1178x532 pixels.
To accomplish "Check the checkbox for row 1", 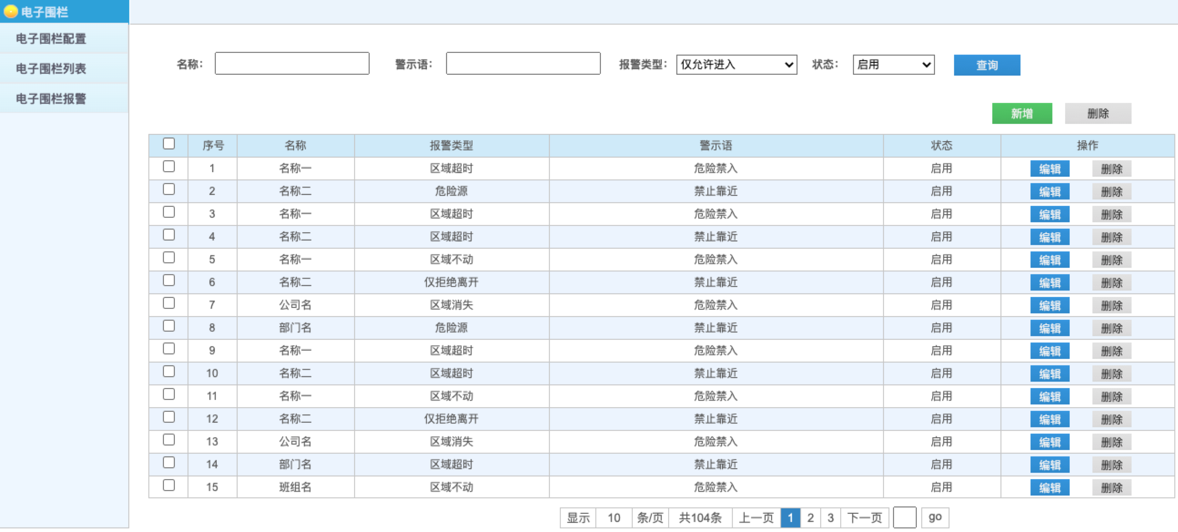I will 169,167.
